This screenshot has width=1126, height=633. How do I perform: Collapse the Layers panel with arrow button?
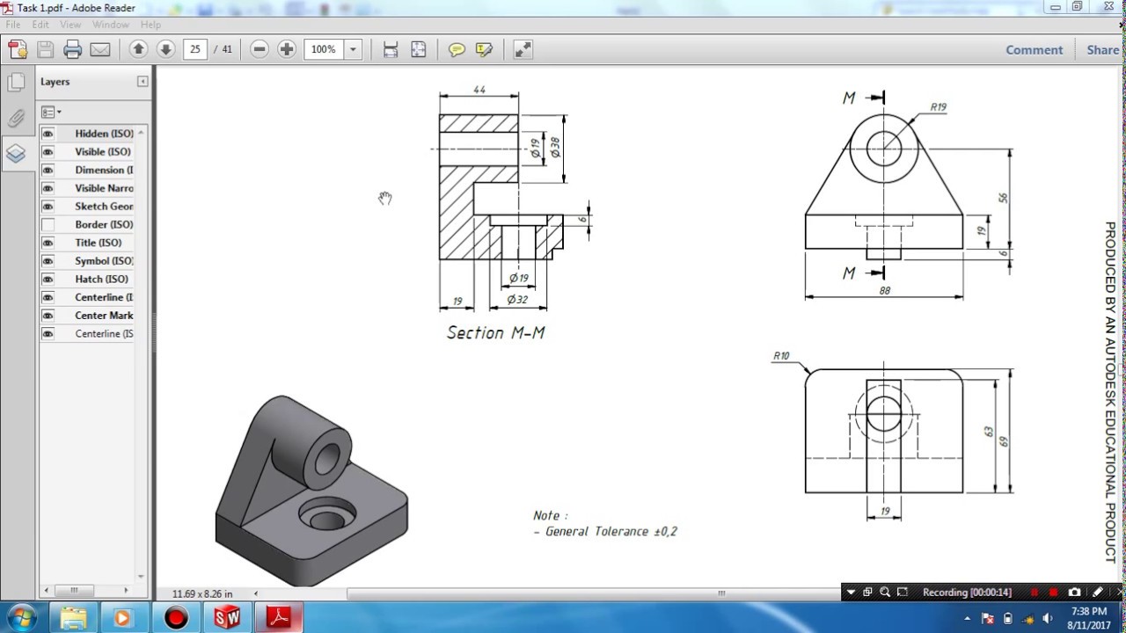tap(143, 82)
